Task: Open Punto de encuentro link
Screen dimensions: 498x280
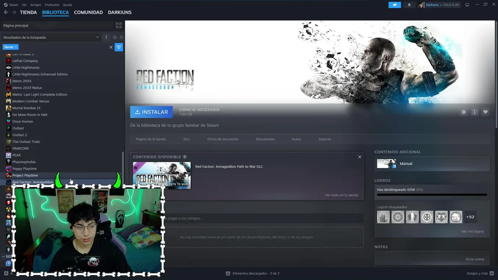Action: [223, 139]
